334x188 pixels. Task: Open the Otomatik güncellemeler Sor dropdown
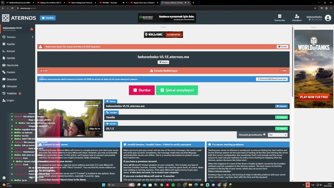278,135
